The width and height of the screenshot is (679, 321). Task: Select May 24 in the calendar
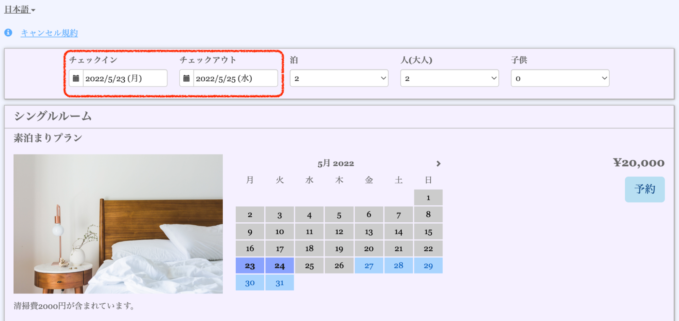(280, 266)
